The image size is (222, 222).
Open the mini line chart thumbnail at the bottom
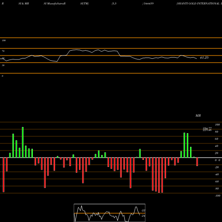pyautogui.click(x=110, y=213)
